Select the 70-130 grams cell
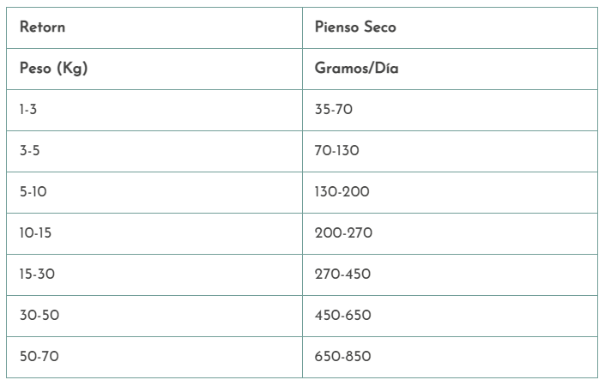 pos(450,151)
